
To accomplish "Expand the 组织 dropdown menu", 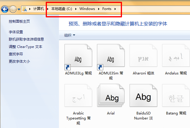I will tap(69, 35).
